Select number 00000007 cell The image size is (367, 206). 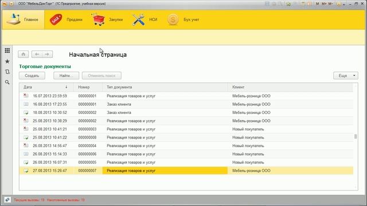[x=87, y=171]
